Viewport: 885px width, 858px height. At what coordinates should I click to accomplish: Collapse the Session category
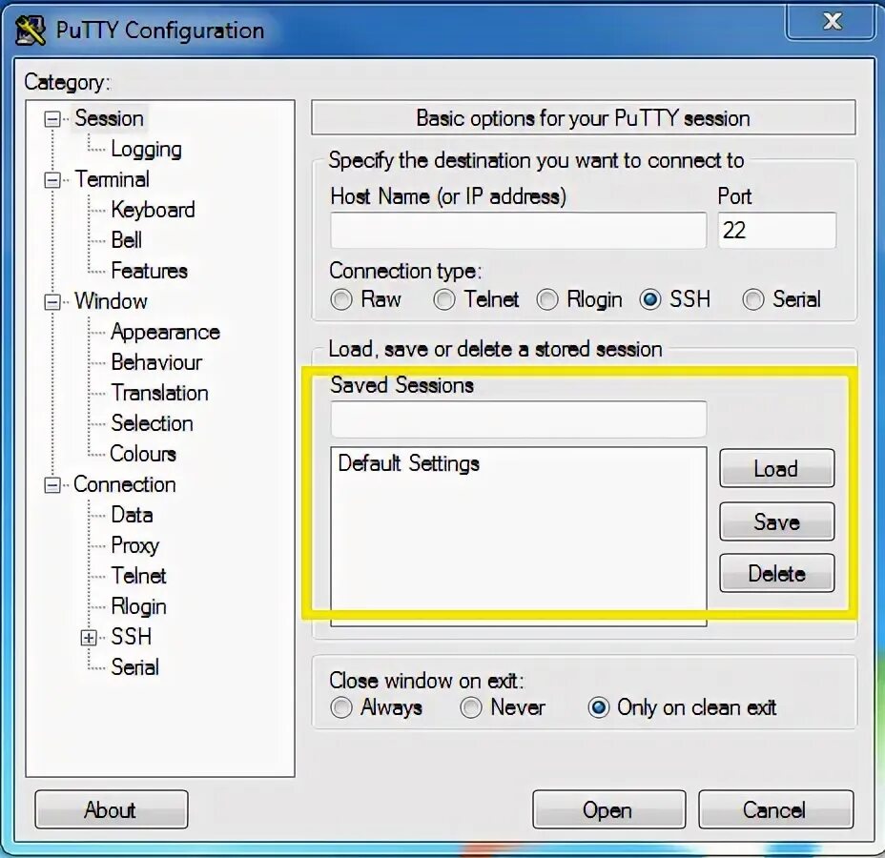click(x=53, y=118)
